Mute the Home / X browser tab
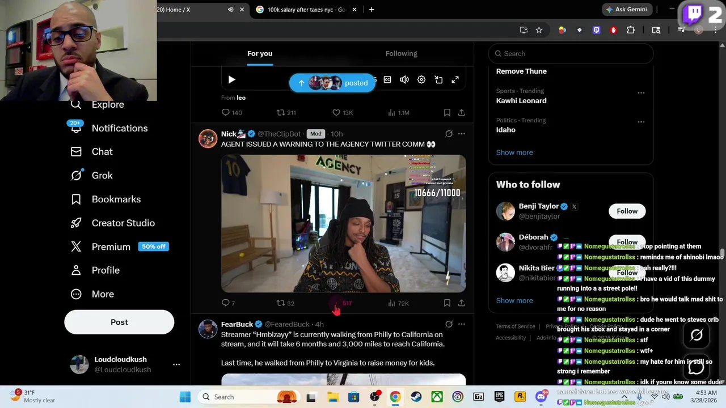Screen dimensions: 726x408 (x=230, y=10)
